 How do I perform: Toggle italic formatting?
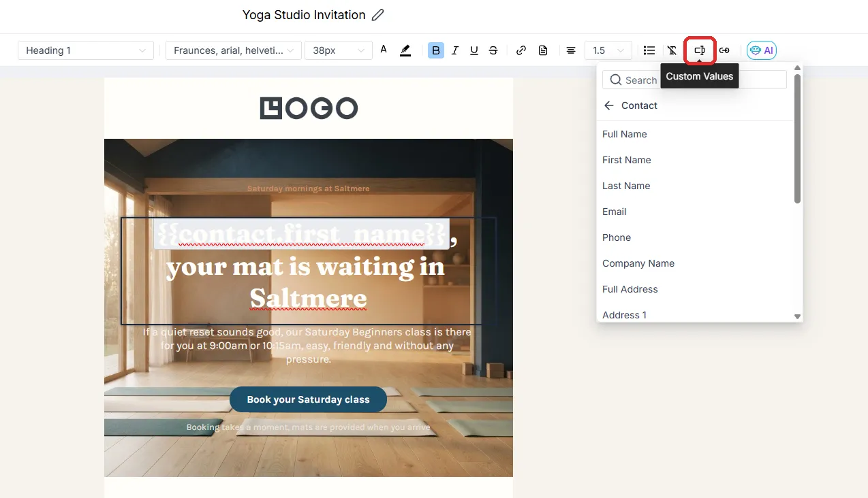point(455,50)
